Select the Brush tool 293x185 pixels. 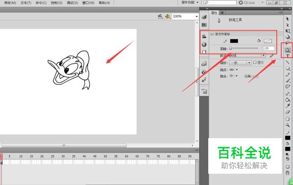(288, 81)
